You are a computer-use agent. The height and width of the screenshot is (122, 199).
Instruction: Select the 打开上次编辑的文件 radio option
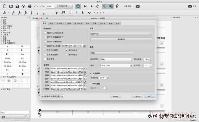click(x=45, y=37)
